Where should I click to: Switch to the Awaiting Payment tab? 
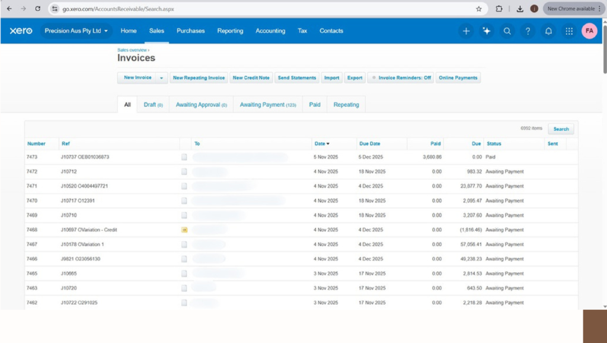(267, 105)
